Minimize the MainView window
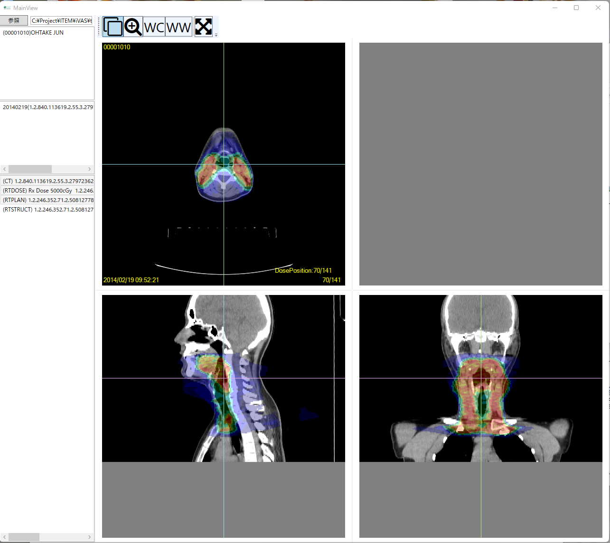Image resolution: width=610 pixels, height=543 pixels. (x=555, y=8)
